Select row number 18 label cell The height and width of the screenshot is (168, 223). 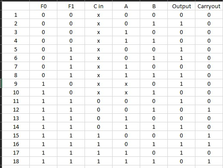coord(16,161)
